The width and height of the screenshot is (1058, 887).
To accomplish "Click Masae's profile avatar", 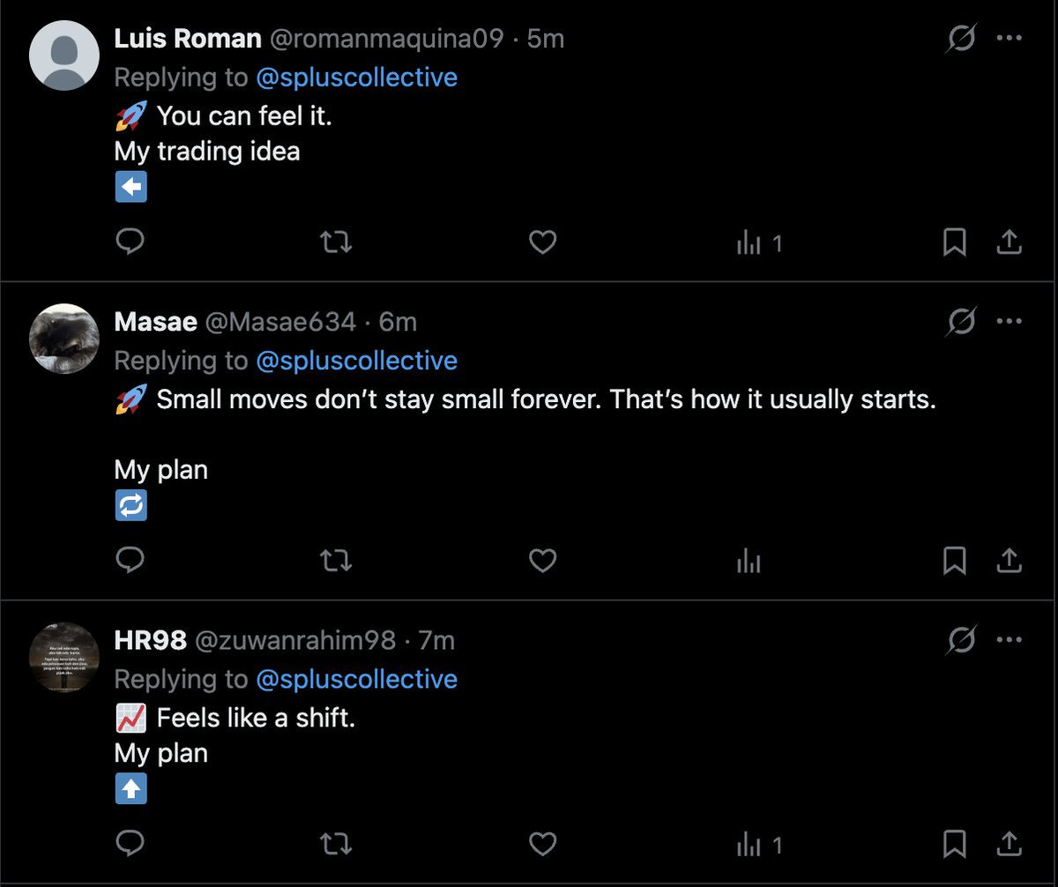I will pos(64,339).
